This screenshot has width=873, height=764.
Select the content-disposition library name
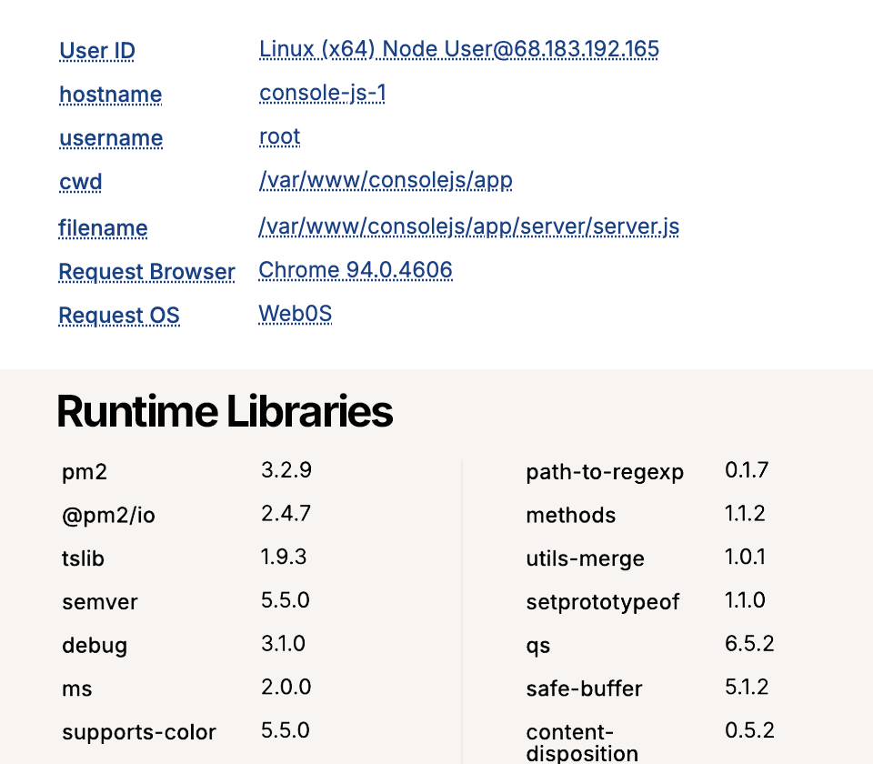coord(582,743)
